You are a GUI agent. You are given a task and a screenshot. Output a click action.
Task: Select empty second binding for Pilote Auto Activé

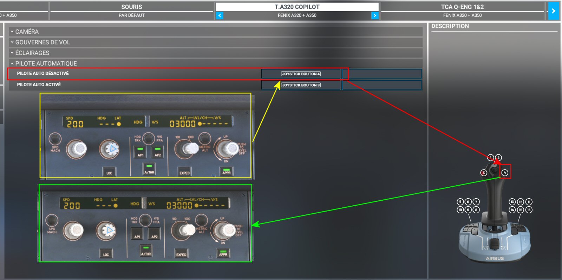click(382, 85)
